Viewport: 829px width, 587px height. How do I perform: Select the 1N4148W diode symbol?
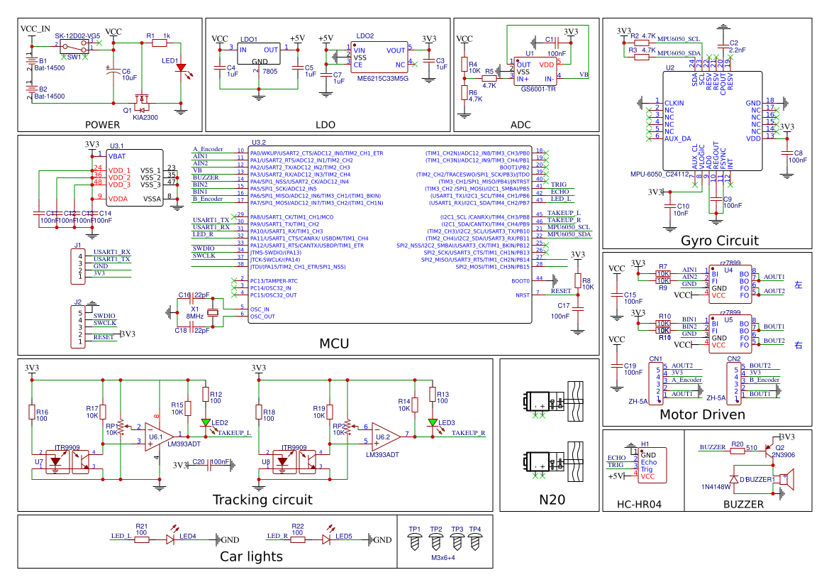735,480
